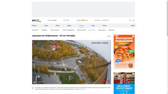The width and height of the screenshot is (168, 94).
Task: Click the heading 'перекресток Нефтяников - 60 лет Октября'
Action: tap(54, 36)
